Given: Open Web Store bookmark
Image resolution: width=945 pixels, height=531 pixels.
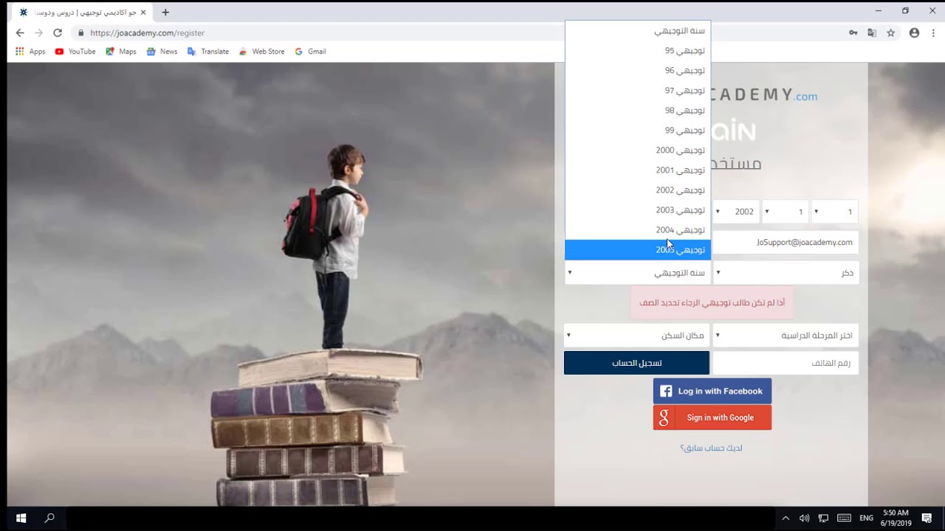Looking at the screenshot, I should coord(262,52).
